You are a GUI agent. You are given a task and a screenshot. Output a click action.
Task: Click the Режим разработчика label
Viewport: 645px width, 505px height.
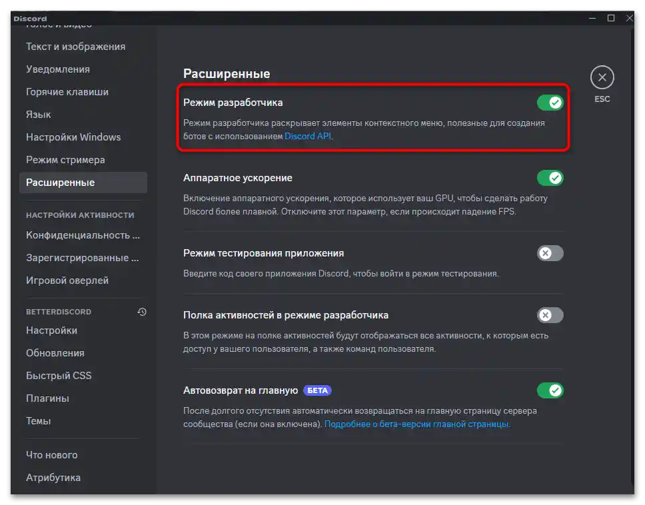[x=233, y=103]
